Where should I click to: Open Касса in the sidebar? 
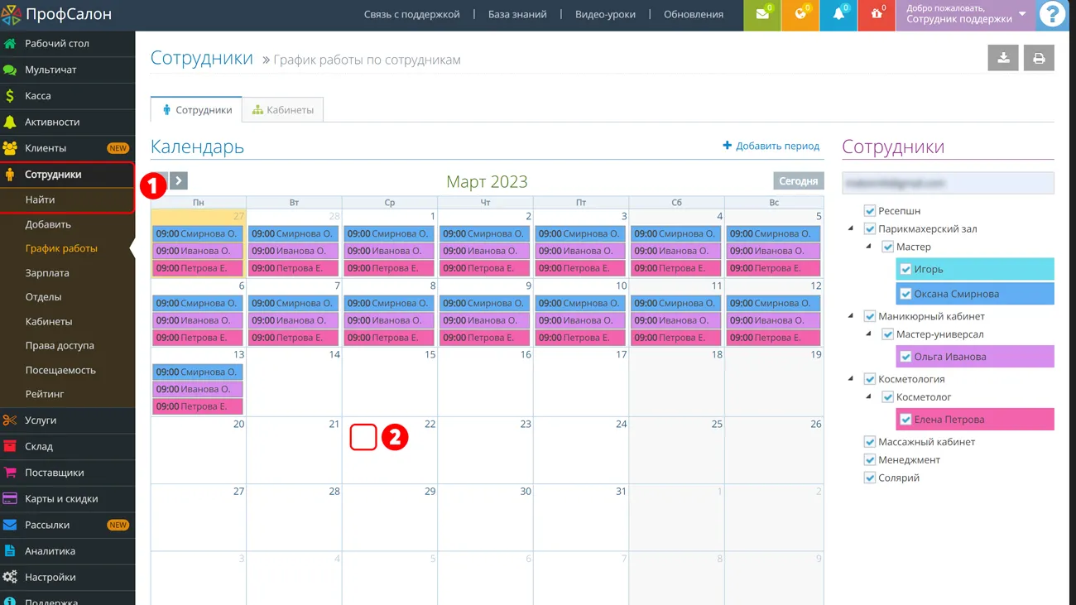(38, 96)
